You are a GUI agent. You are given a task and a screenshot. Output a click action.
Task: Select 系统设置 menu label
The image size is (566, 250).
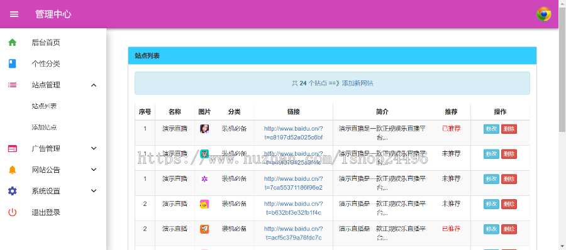click(46, 191)
